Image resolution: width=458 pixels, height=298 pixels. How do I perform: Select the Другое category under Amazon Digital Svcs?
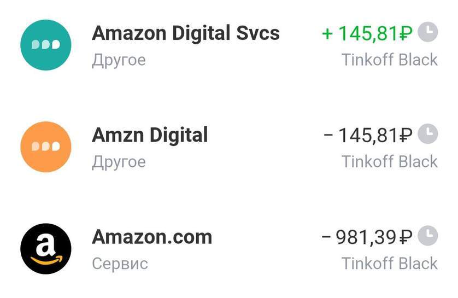click(119, 60)
